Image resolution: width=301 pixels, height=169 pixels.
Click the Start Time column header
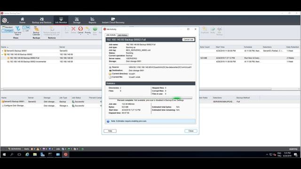(x=220, y=47)
